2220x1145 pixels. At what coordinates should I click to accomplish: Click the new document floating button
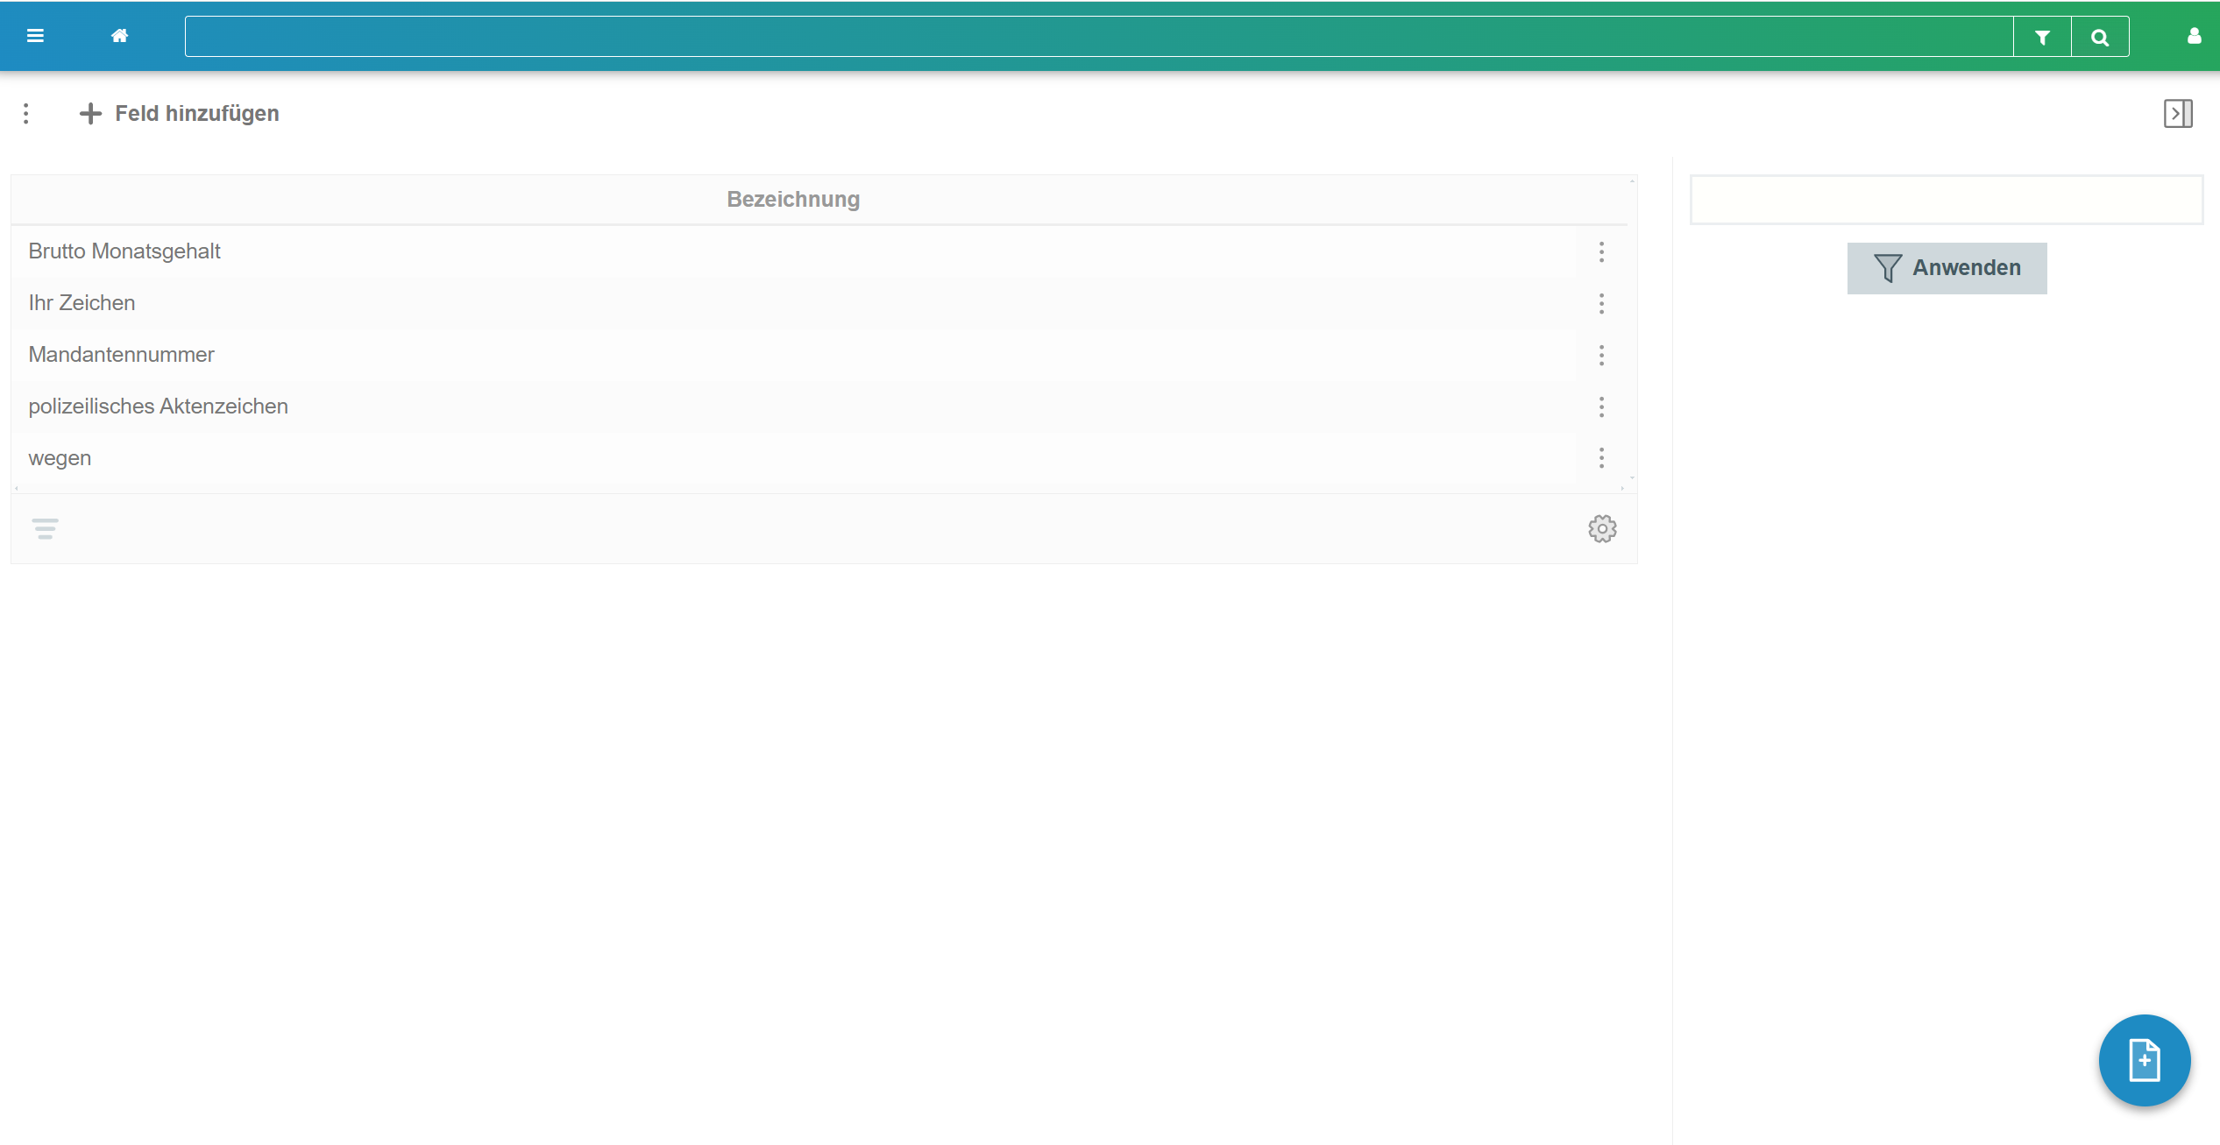tap(2144, 1060)
